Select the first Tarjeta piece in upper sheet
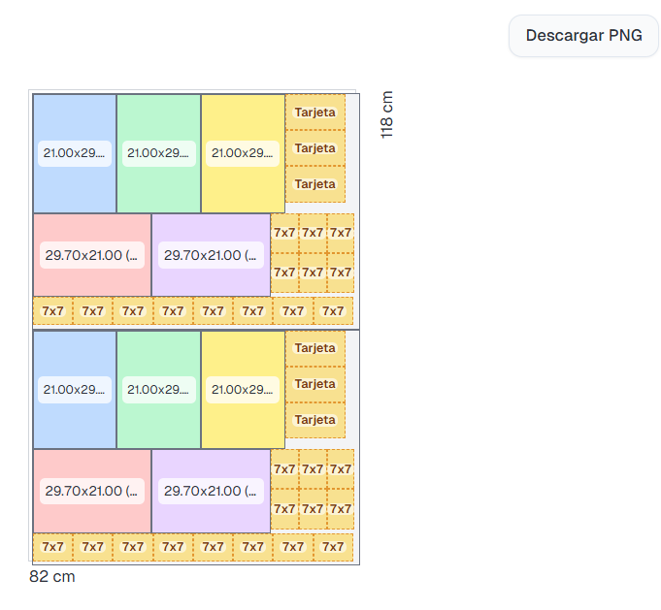This screenshot has height=610, width=661. coord(314,112)
